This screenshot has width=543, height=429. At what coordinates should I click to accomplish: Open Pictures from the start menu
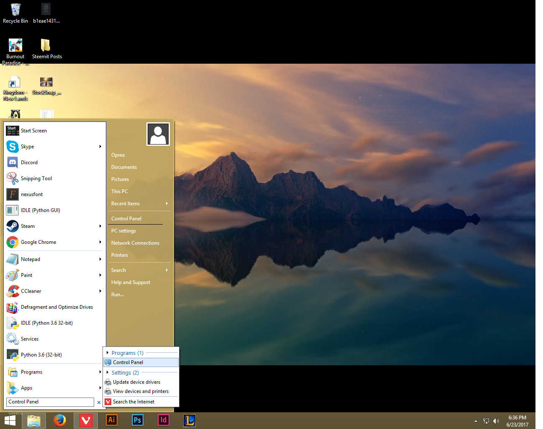point(120,179)
